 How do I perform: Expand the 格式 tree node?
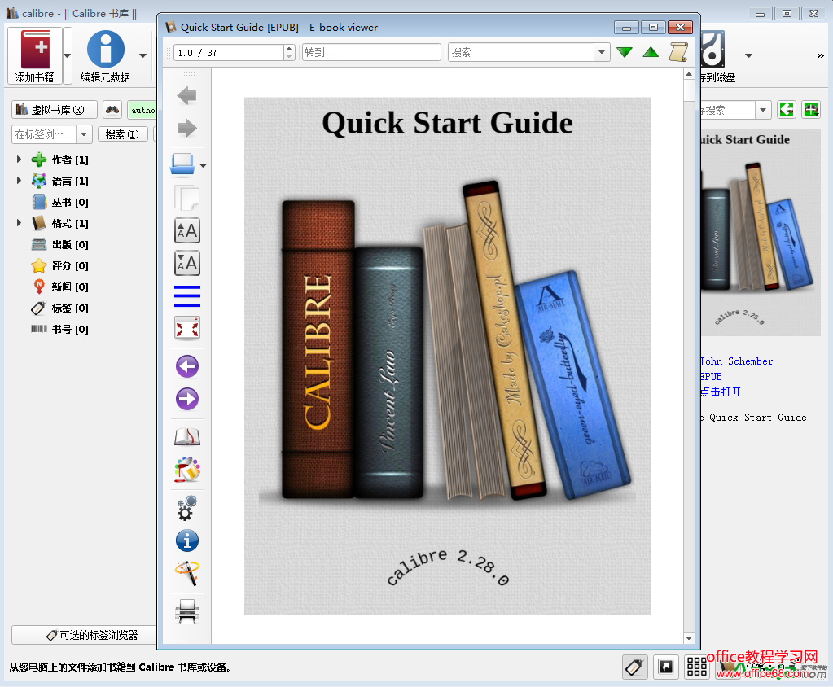(19, 223)
